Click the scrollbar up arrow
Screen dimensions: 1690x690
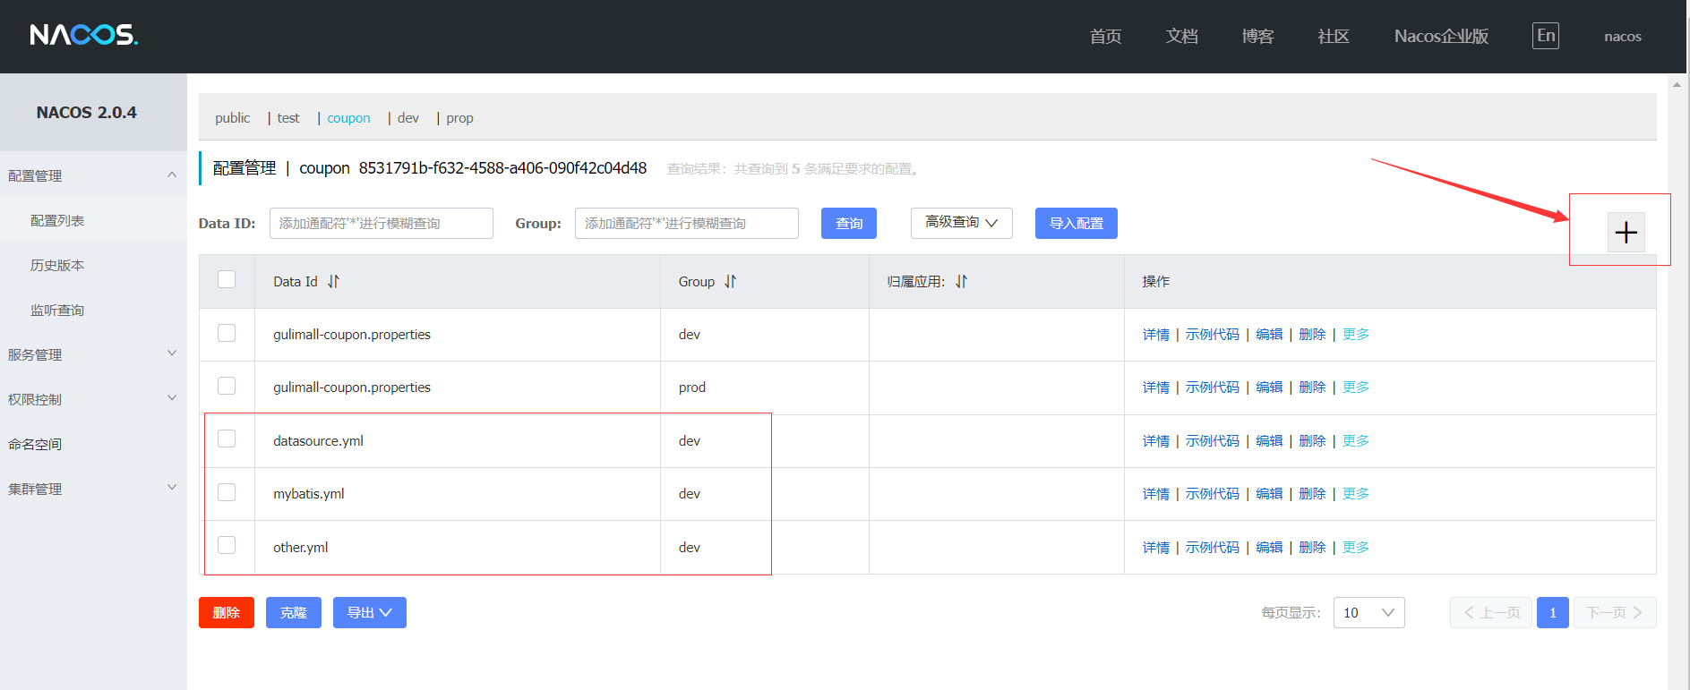pos(1677,84)
